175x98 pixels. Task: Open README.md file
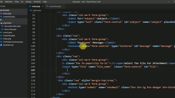[x=8, y=45]
